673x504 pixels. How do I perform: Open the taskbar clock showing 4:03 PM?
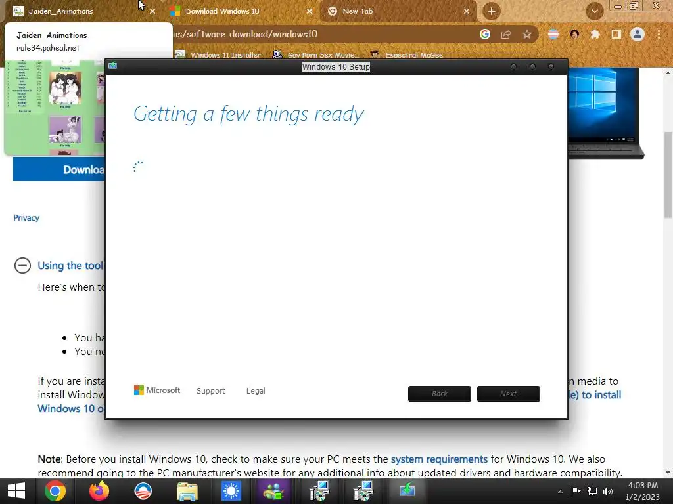pos(643,491)
